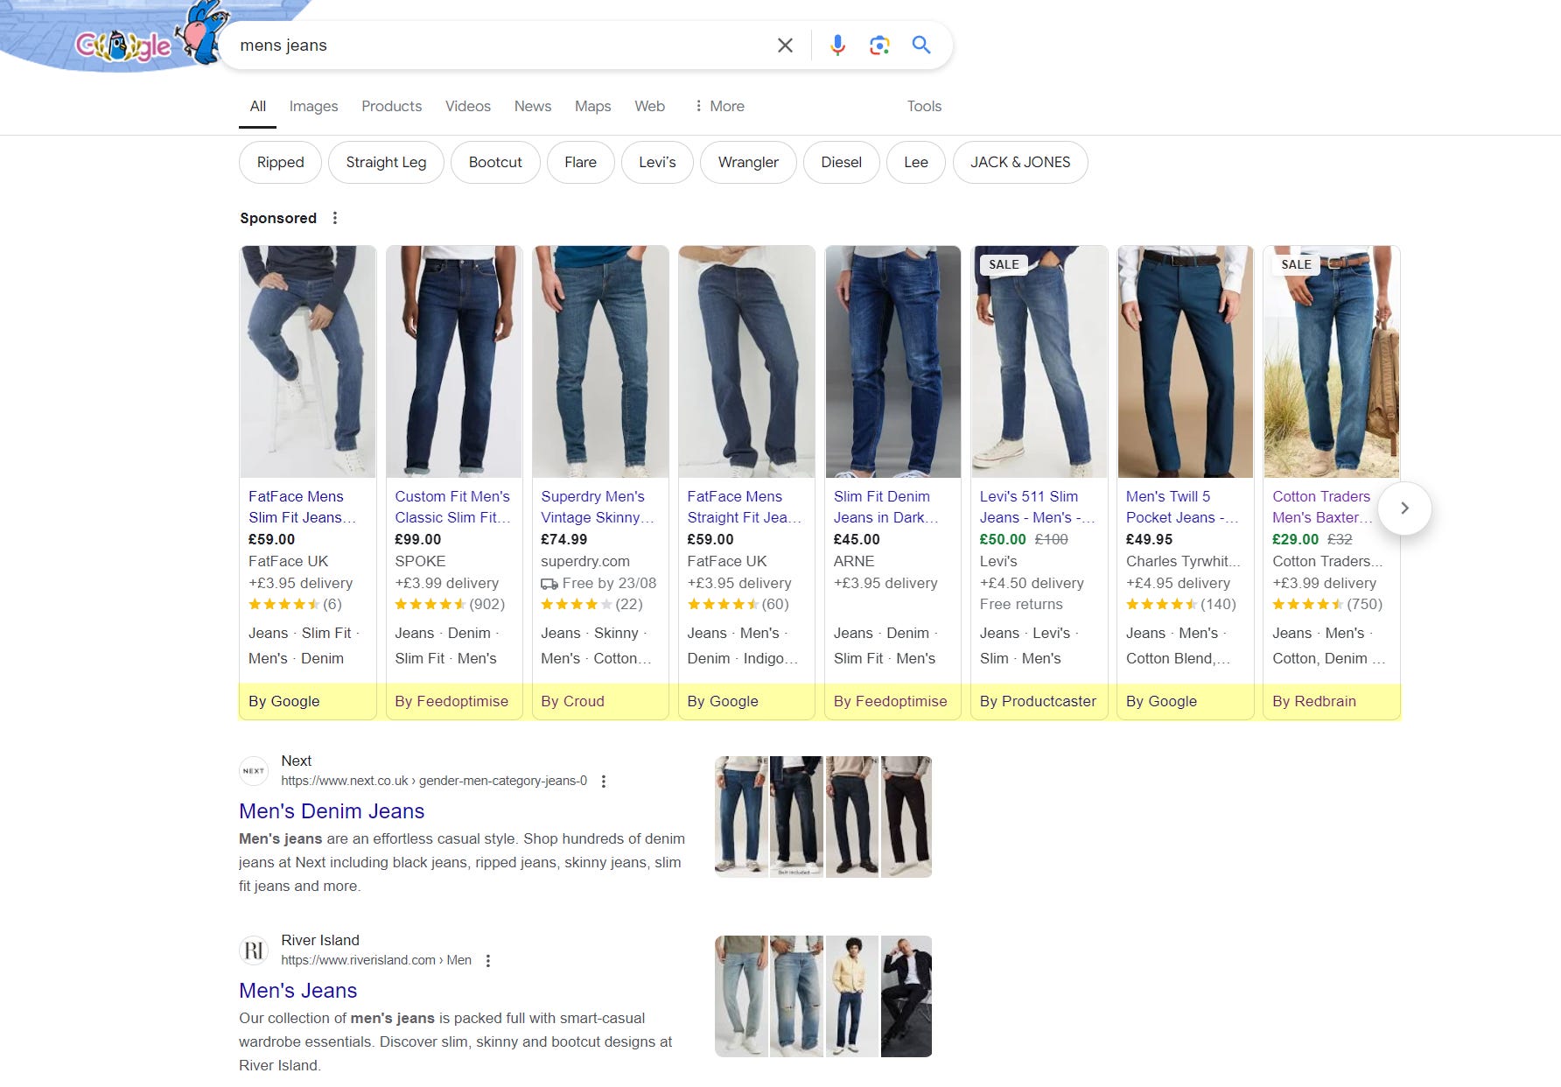Click 'By Feedoptimise' under the SPOKE listing

click(x=451, y=701)
